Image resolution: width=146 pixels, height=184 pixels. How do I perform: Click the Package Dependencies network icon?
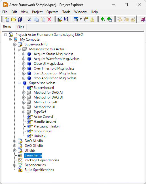(20, 160)
